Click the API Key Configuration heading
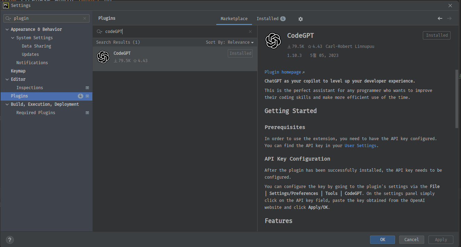 tap(297, 159)
